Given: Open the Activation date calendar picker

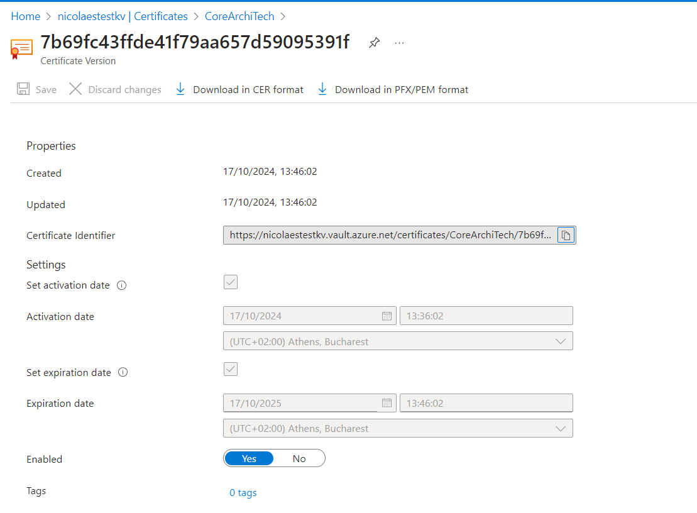Looking at the screenshot, I should 387,315.
